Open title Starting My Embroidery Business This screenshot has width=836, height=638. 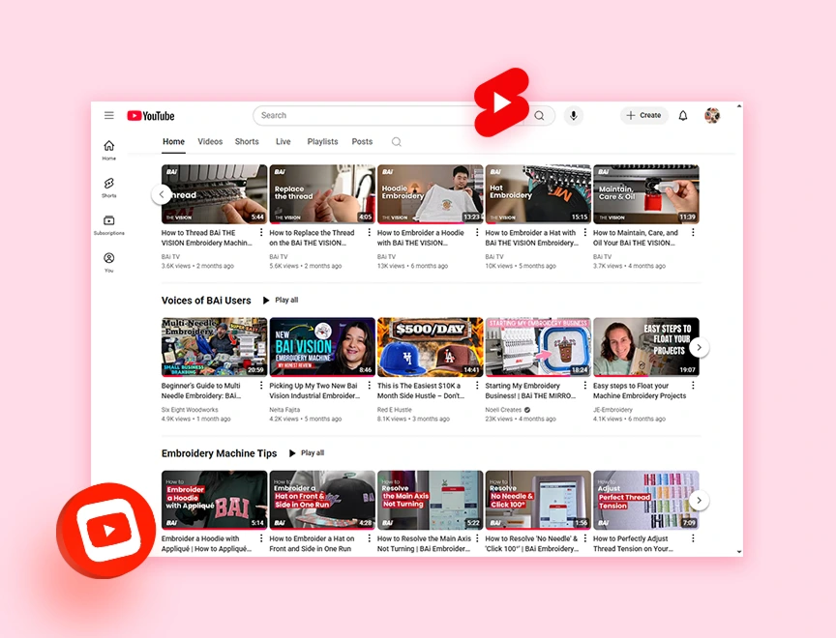click(530, 391)
